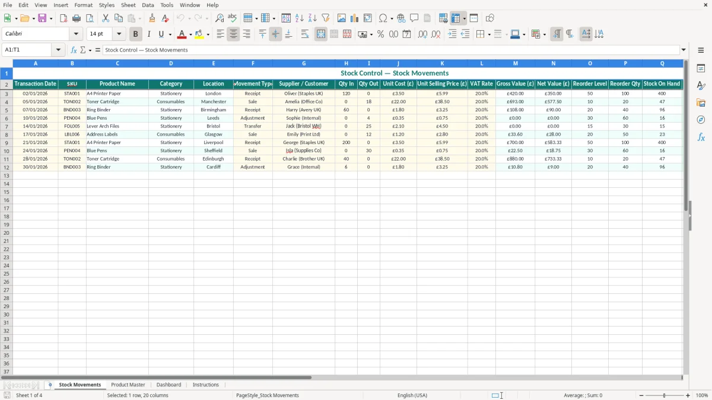Image resolution: width=712 pixels, height=400 pixels.
Task: Switch to the Instructions sheet tab
Action: (206, 385)
